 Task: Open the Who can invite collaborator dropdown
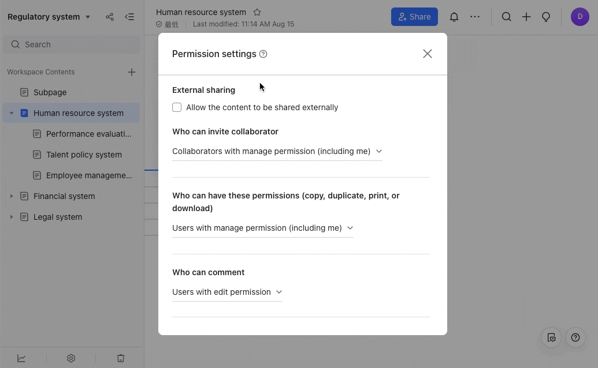277,151
